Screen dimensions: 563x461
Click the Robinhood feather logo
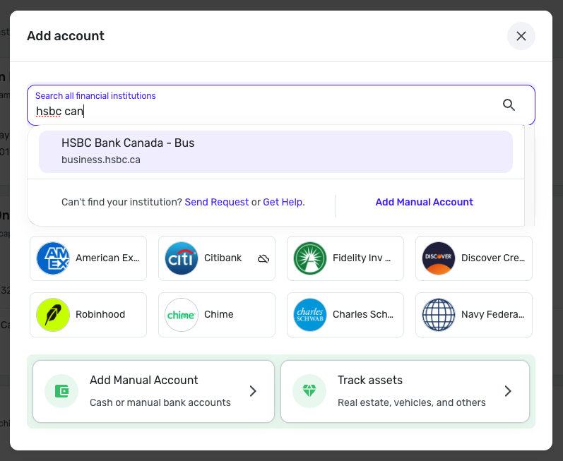[x=53, y=315]
